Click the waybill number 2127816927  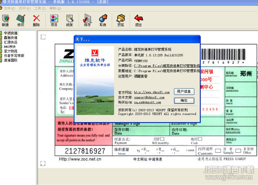[85, 151]
